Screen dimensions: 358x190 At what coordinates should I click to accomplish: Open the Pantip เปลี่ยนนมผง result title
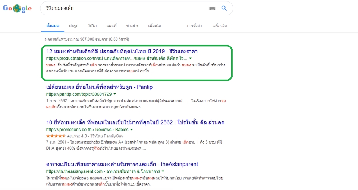click(99, 87)
